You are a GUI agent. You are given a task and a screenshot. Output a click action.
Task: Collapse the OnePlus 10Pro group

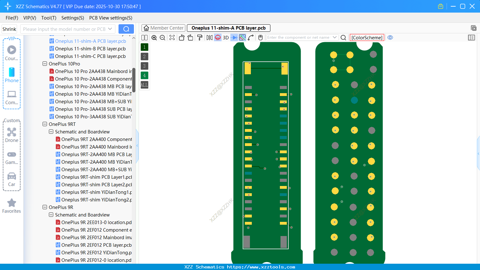44,64
